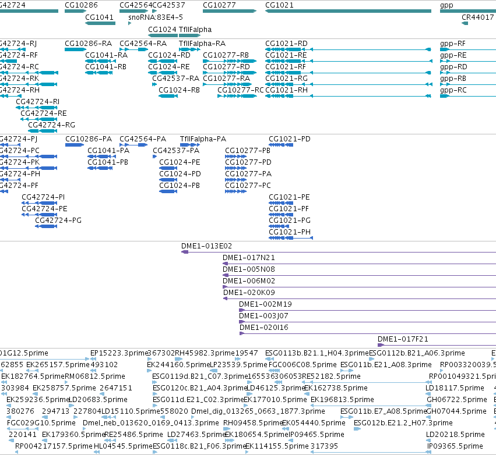Image resolution: width=496 pixels, height=455 pixels.
Task: Select transcript TfIIFalpha-RA
Action: pos(190,49)
